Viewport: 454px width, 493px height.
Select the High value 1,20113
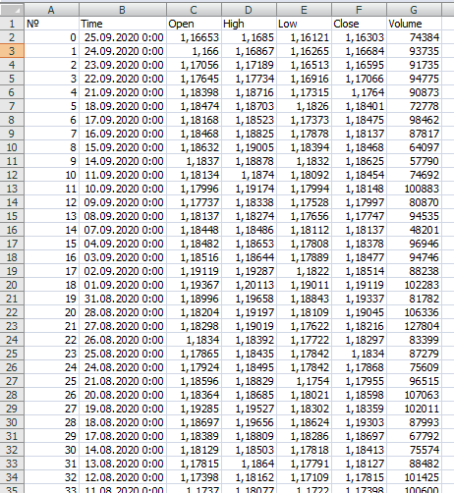[249, 285]
